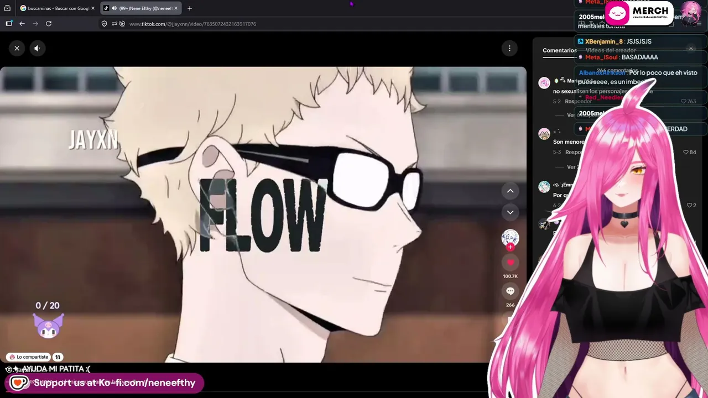This screenshot has width=708, height=398.
Task: Close the 'buscaminas' browser tab
Action: point(93,8)
